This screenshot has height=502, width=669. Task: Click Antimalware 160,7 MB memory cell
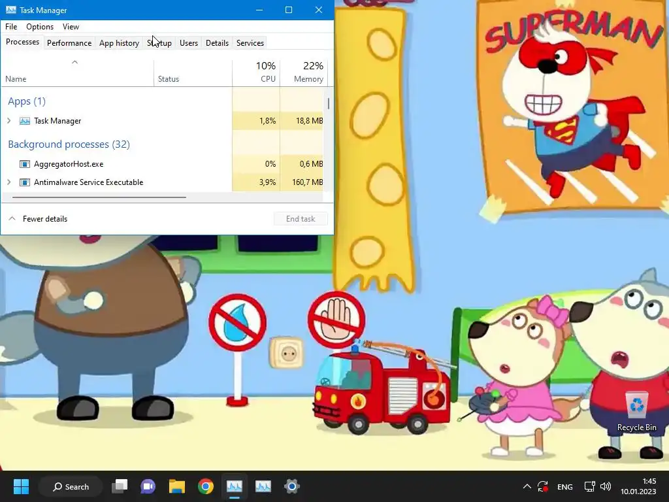point(302,182)
